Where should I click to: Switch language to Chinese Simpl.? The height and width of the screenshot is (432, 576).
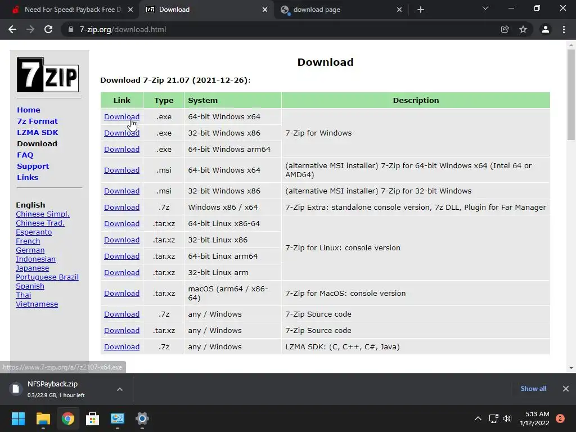point(43,214)
